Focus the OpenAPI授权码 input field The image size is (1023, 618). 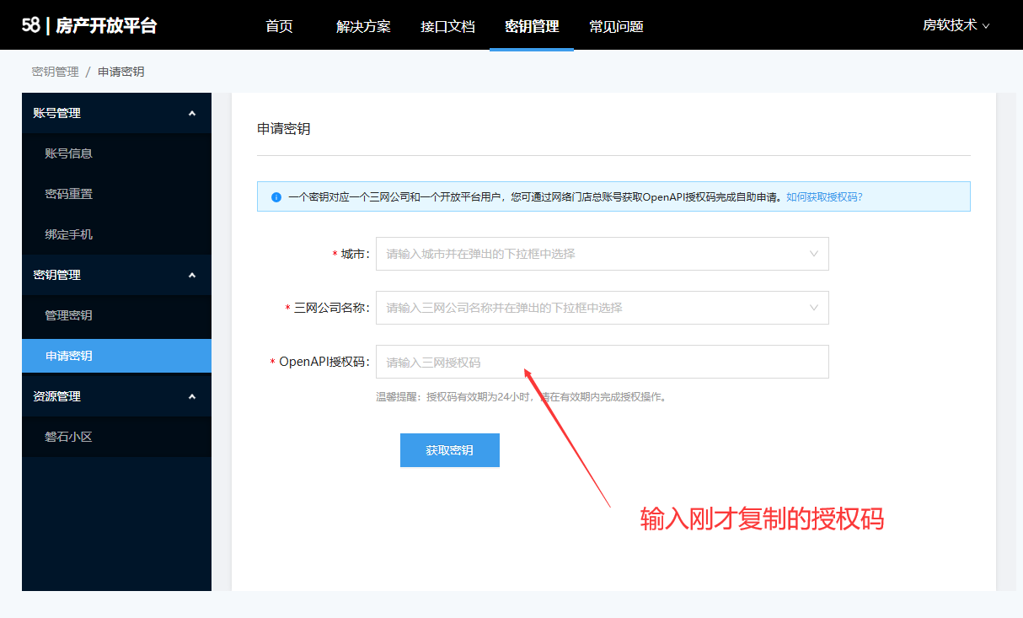tap(603, 362)
